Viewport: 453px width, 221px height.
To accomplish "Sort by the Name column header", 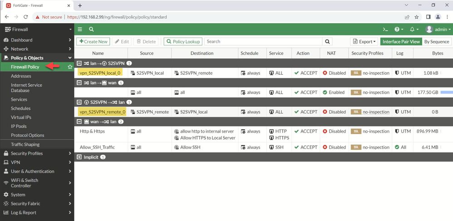I will tap(98, 53).
